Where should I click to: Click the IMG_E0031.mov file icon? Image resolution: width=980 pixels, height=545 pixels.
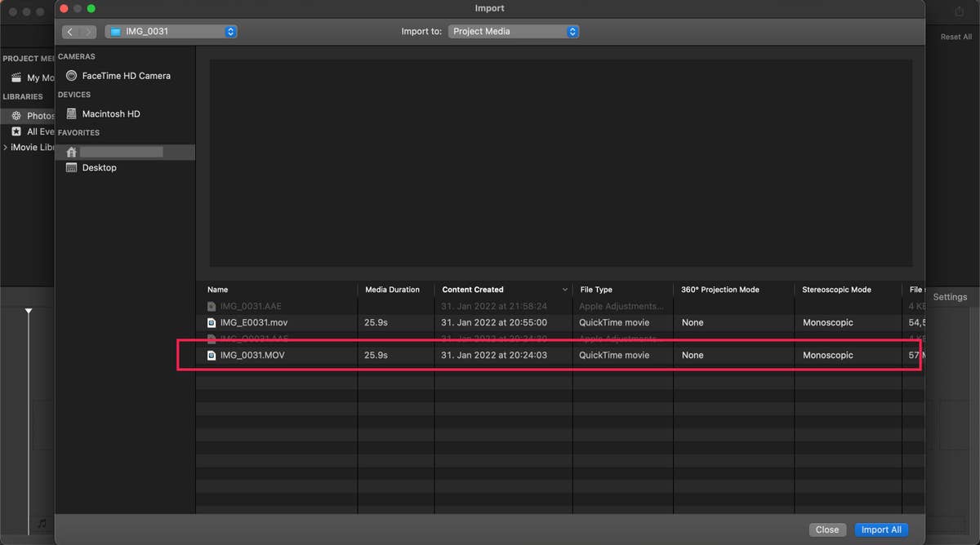click(x=212, y=323)
